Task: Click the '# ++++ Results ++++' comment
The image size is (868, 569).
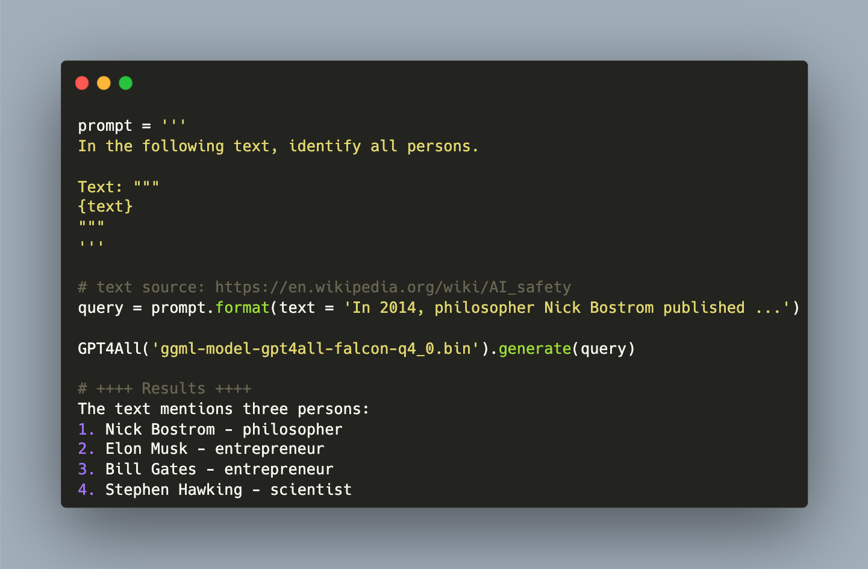Action: pos(164,388)
